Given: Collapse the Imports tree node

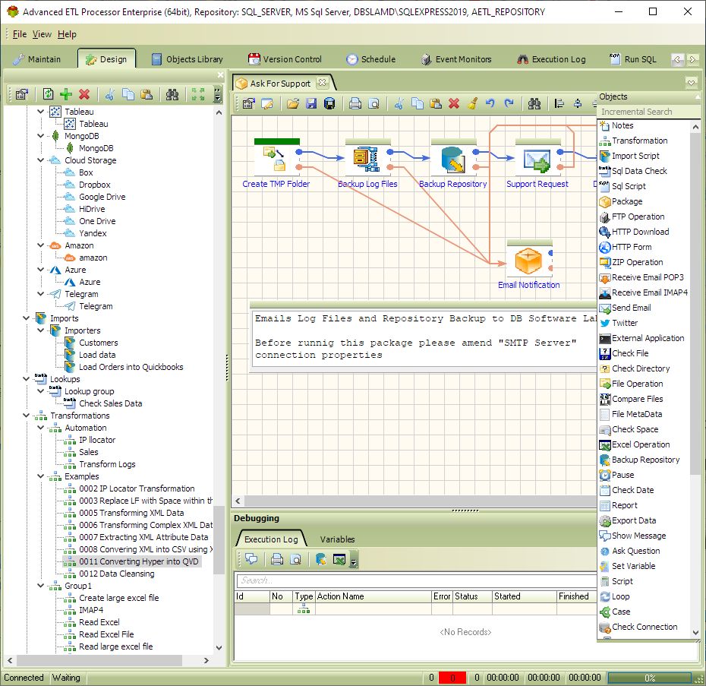Looking at the screenshot, I should pyautogui.click(x=26, y=318).
